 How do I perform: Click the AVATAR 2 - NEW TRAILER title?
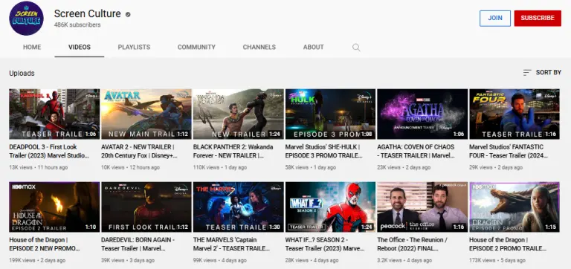(x=140, y=151)
